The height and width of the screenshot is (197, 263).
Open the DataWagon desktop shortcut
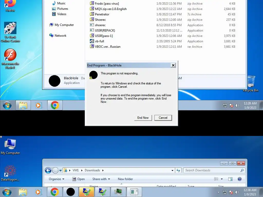point(10,173)
